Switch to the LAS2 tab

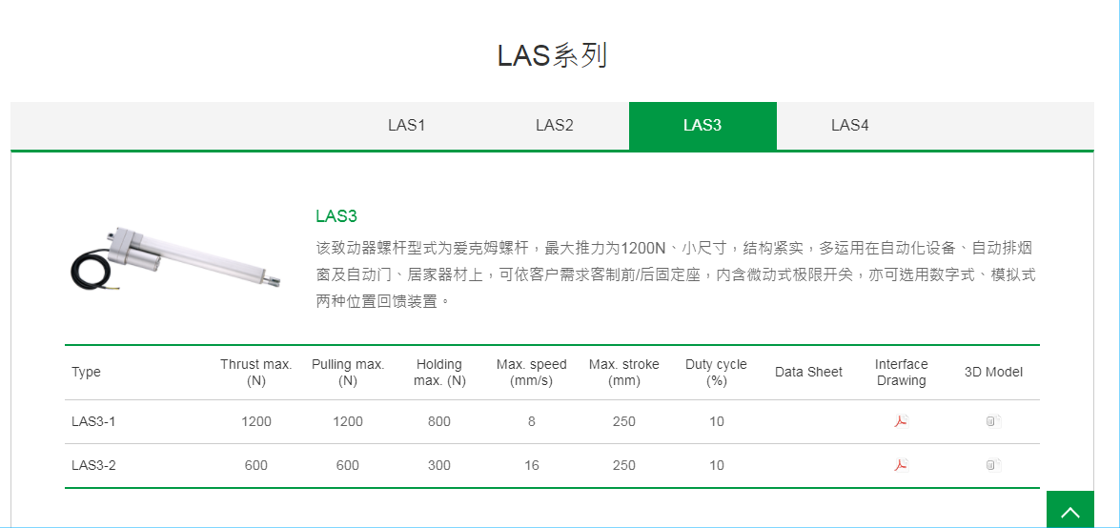pos(555,126)
